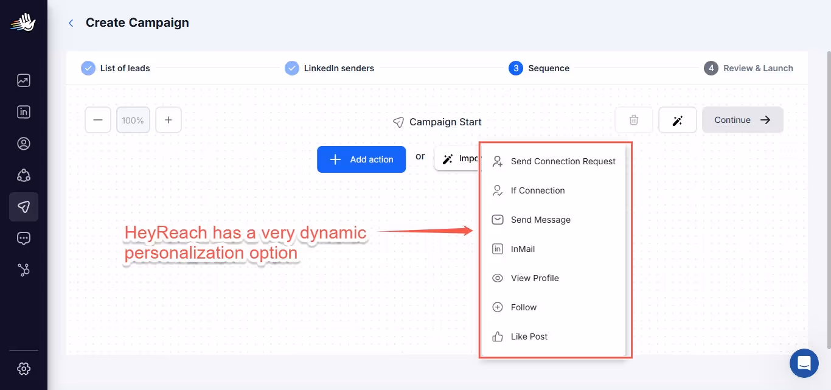The height and width of the screenshot is (390, 831).
Task: Switch to the Review & Launch step
Action: click(748, 68)
